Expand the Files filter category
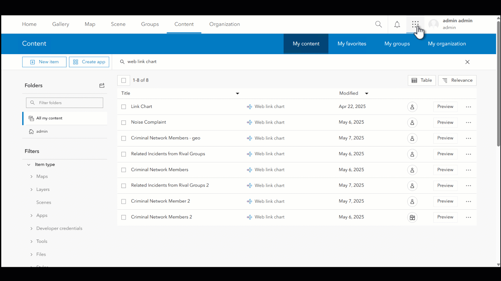The height and width of the screenshot is (281, 501). [31, 254]
